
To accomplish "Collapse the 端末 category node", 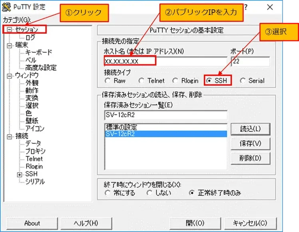I will (x=9, y=45).
